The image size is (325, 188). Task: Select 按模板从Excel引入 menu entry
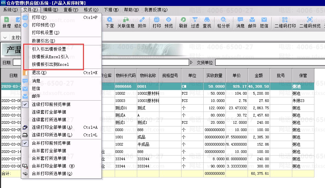pyautogui.click(x=50, y=57)
